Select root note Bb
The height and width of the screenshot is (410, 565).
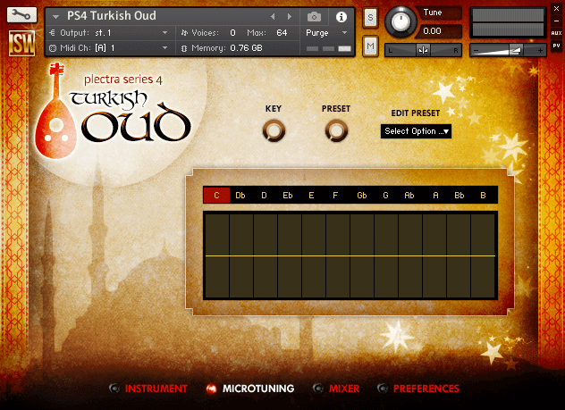(x=460, y=196)
